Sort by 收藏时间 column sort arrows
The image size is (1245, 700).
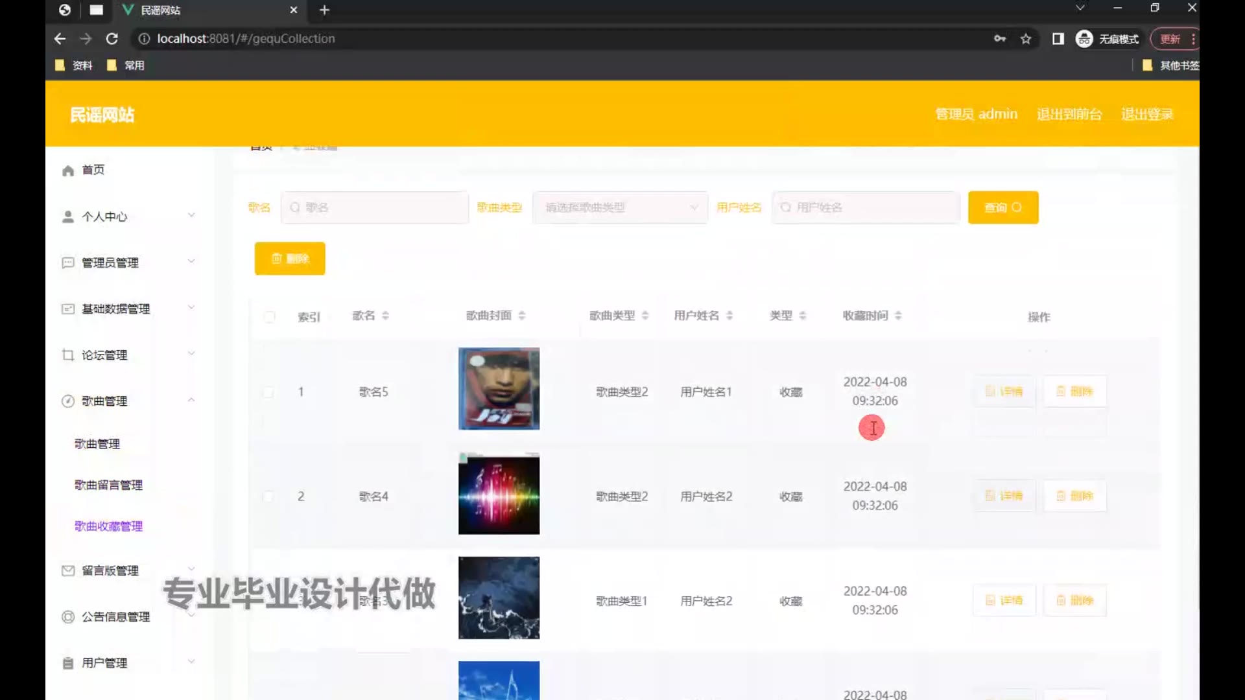click(898, 316)
